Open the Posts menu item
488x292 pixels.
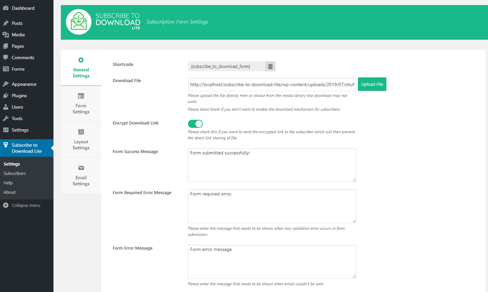click(27, 23)
